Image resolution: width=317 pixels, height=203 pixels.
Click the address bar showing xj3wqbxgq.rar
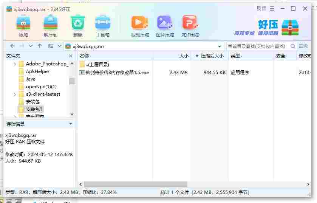(144, 46)
